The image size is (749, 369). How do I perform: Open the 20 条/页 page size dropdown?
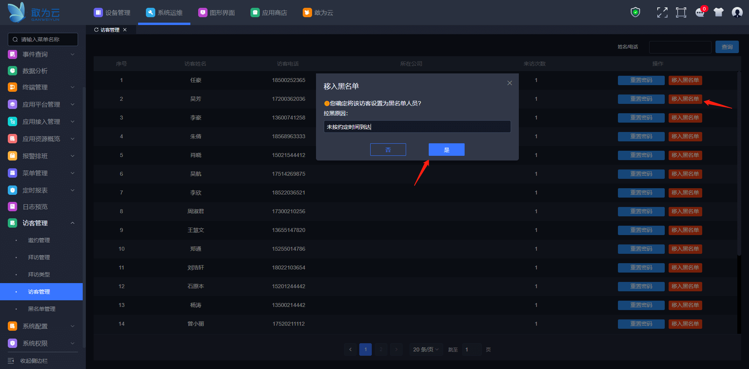pyautogui.click(x=426, y=349)
